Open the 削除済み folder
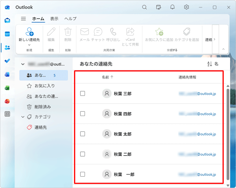Image resolution: width=236 pixels, height=188 pixels. click(x=44, y=107)
